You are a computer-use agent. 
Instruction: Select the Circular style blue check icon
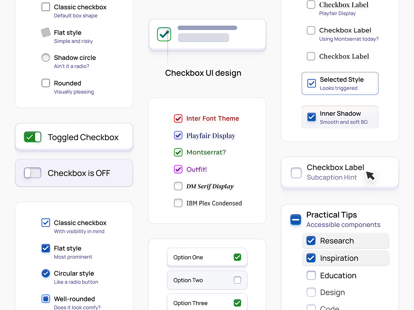tap(46, 273)
